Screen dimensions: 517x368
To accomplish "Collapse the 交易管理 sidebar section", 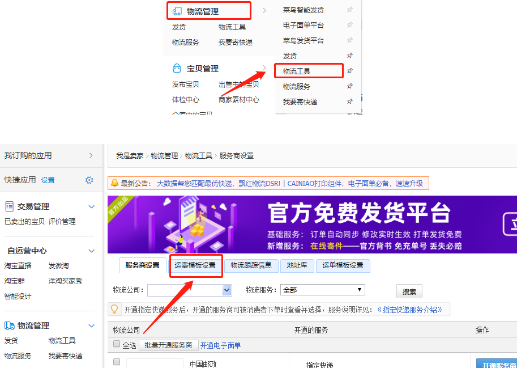I will 92,207.
